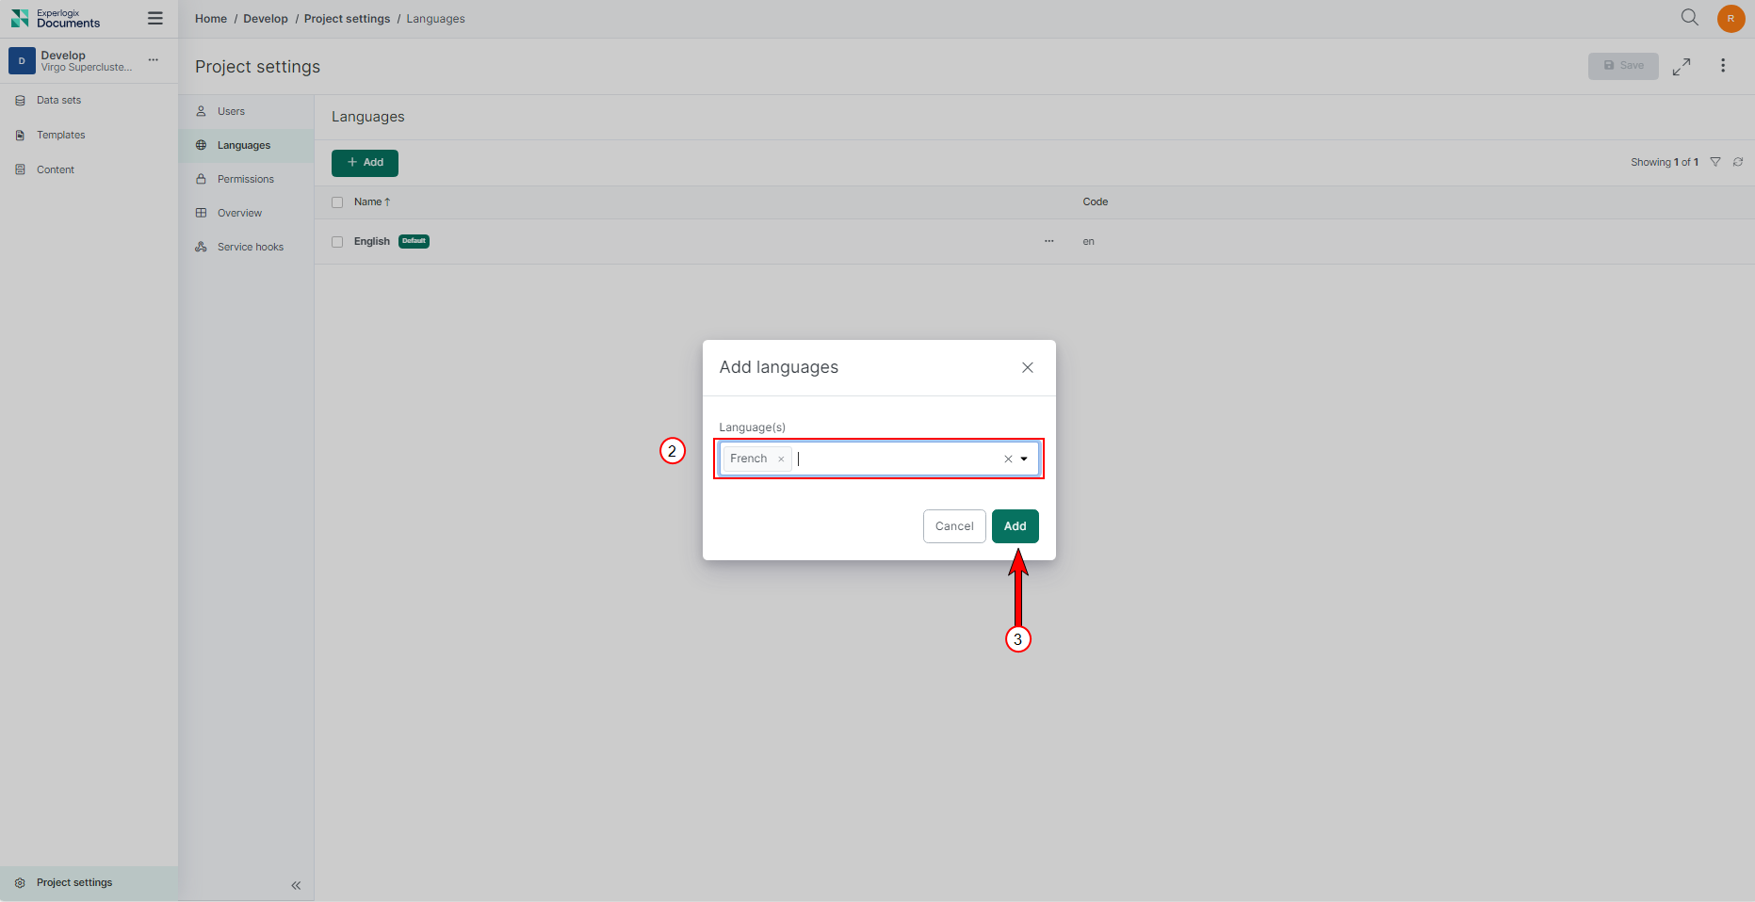Expand the Language(s) dropdown arrow
This screenshot has width=1755, height=902.
tap(1024, 459)
